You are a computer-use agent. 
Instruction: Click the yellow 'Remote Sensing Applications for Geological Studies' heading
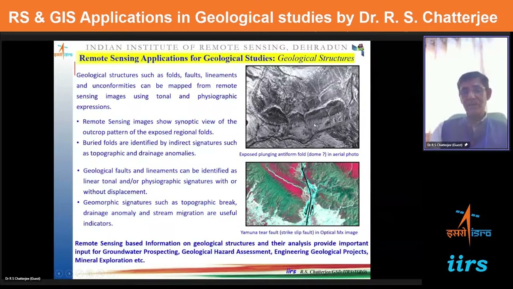[216, 58]
